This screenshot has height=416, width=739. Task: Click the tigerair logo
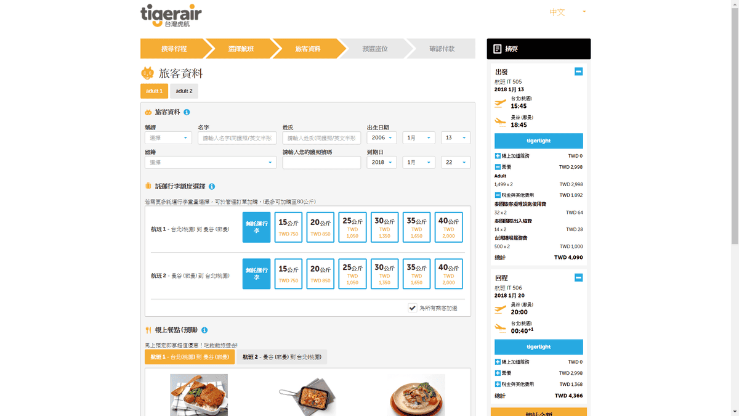point(171,16)
